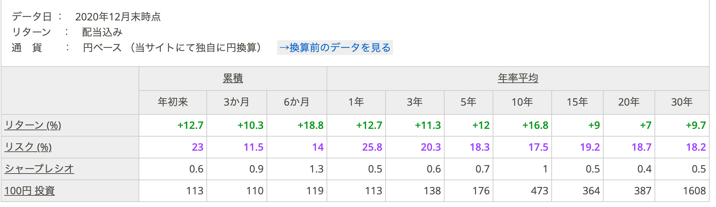Select the 年初来 column header
Viewport: 716px width, 207px height.
[173, 102]
